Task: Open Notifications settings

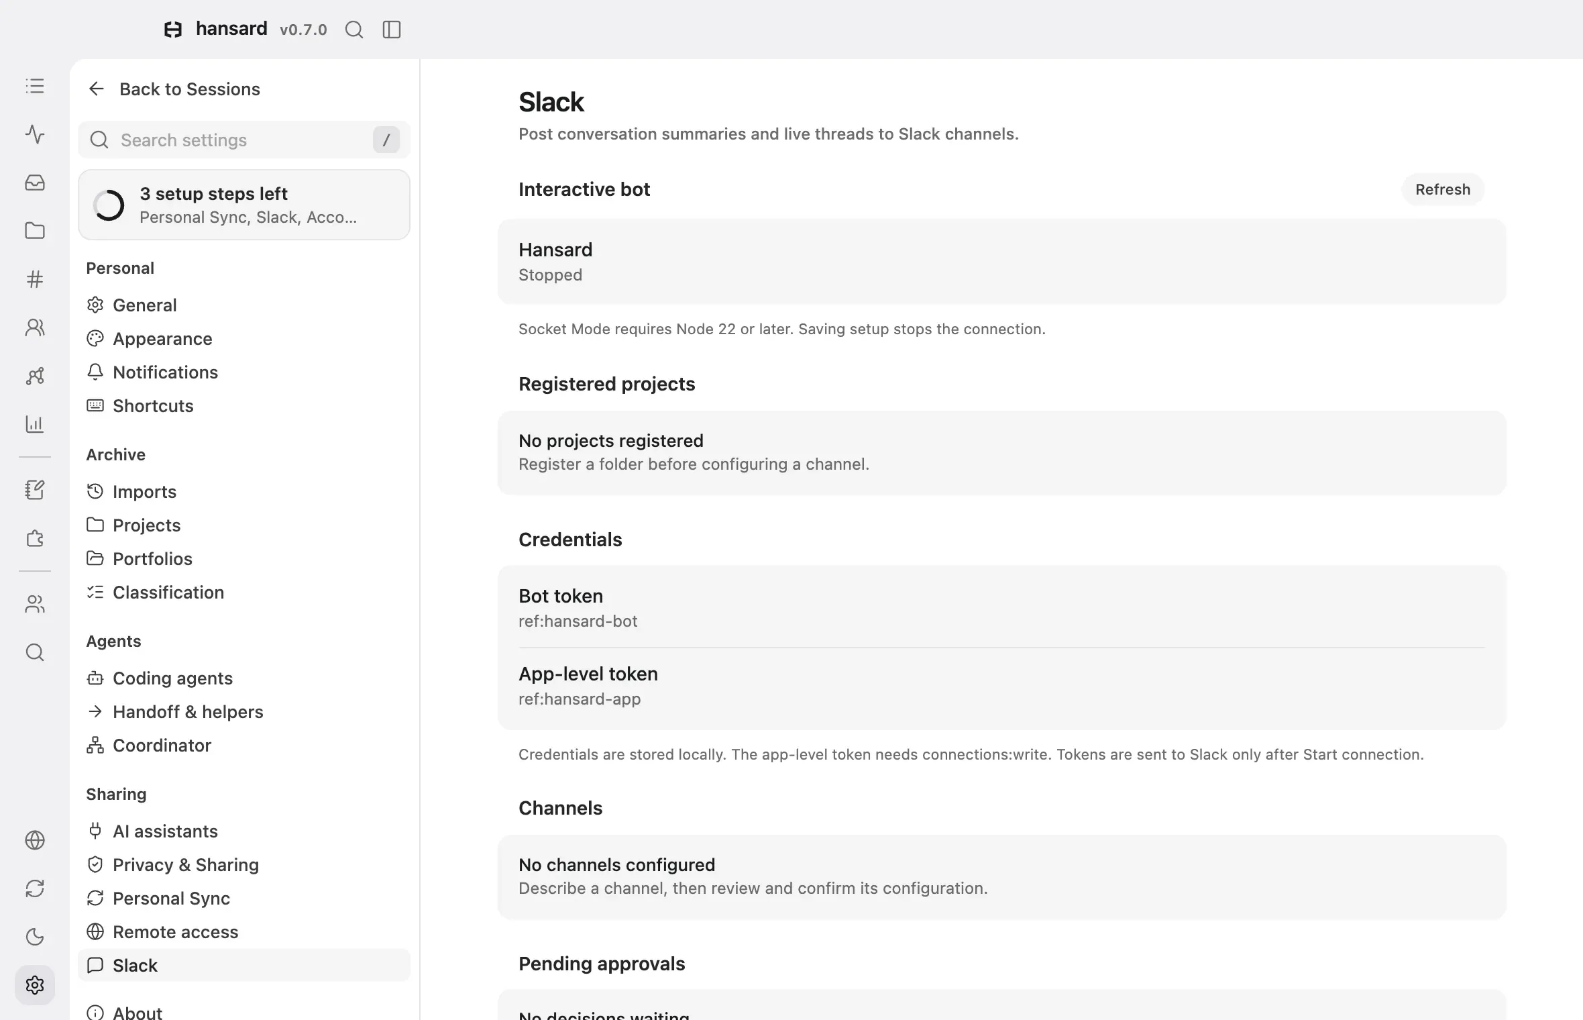Action: (x=244, y=372)
